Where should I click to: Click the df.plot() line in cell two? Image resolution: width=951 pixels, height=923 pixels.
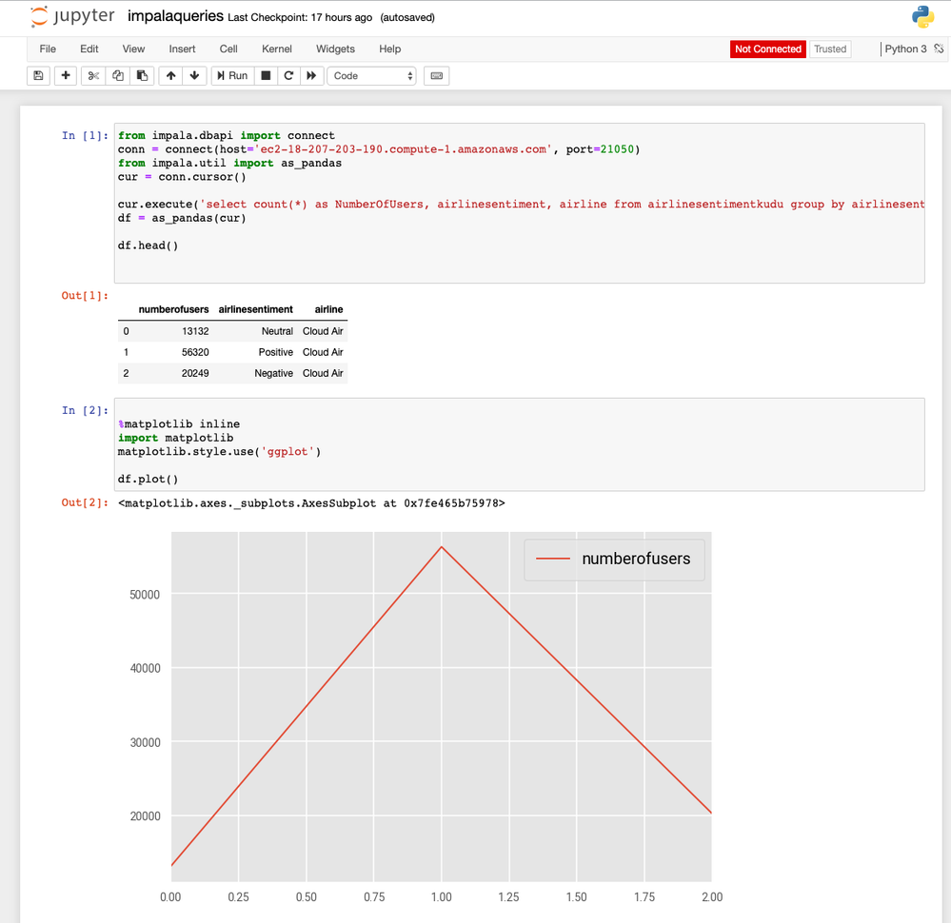pyautogui.click(x=148, y=479)
